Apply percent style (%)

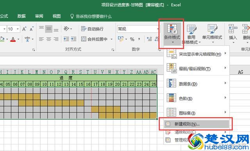(x=132, y=39)
